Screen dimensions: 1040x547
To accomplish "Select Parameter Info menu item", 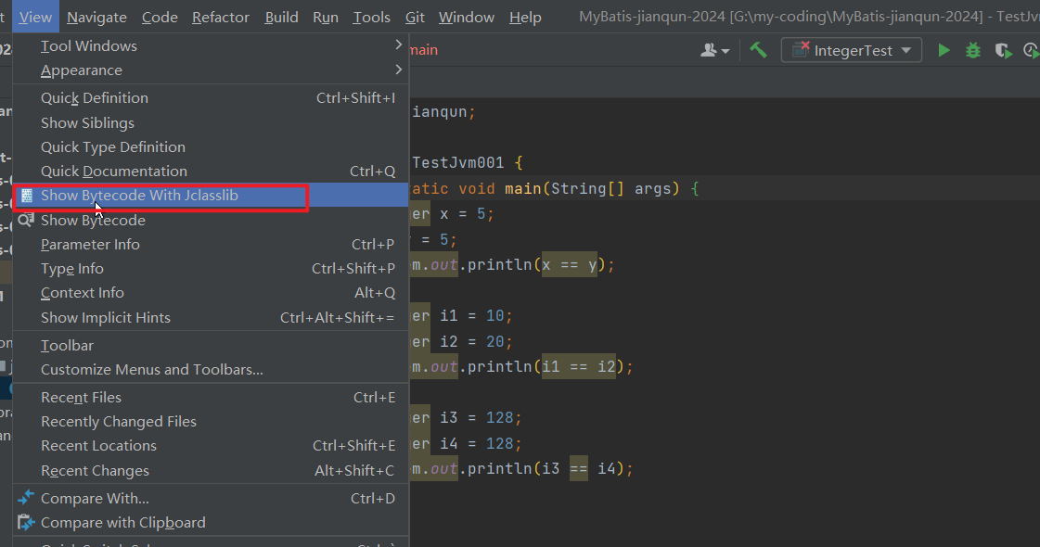I will [x=211, y=245].
